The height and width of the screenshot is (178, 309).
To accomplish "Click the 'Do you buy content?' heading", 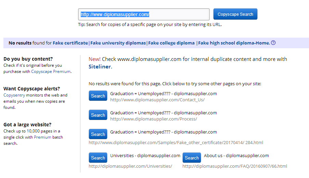I will click(28, 59).
